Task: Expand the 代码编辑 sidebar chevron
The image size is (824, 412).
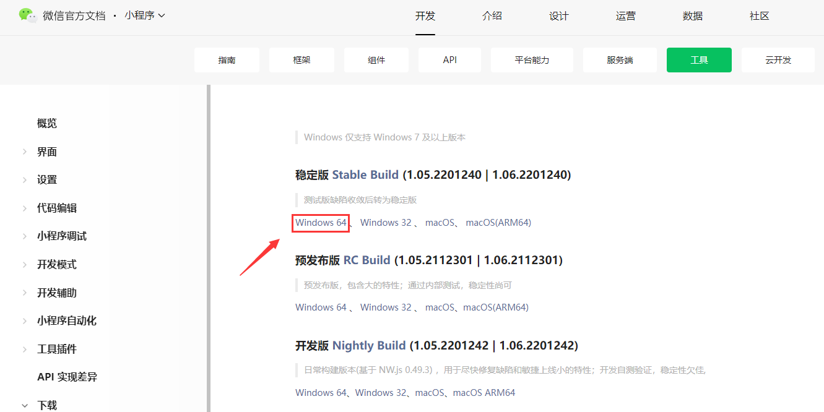Action: (24, 208)
